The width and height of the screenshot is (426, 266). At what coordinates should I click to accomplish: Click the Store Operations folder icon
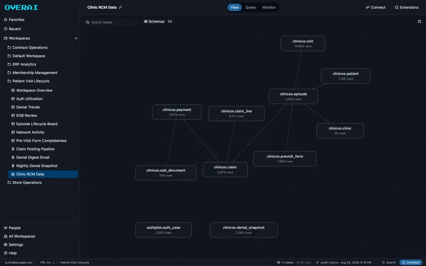(x=9, y=183)
